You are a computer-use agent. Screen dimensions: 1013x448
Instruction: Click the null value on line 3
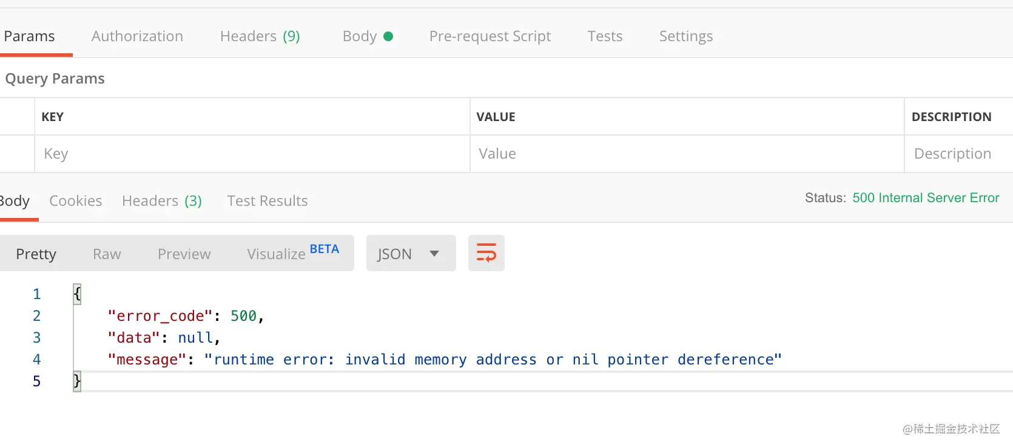point(195,338)
